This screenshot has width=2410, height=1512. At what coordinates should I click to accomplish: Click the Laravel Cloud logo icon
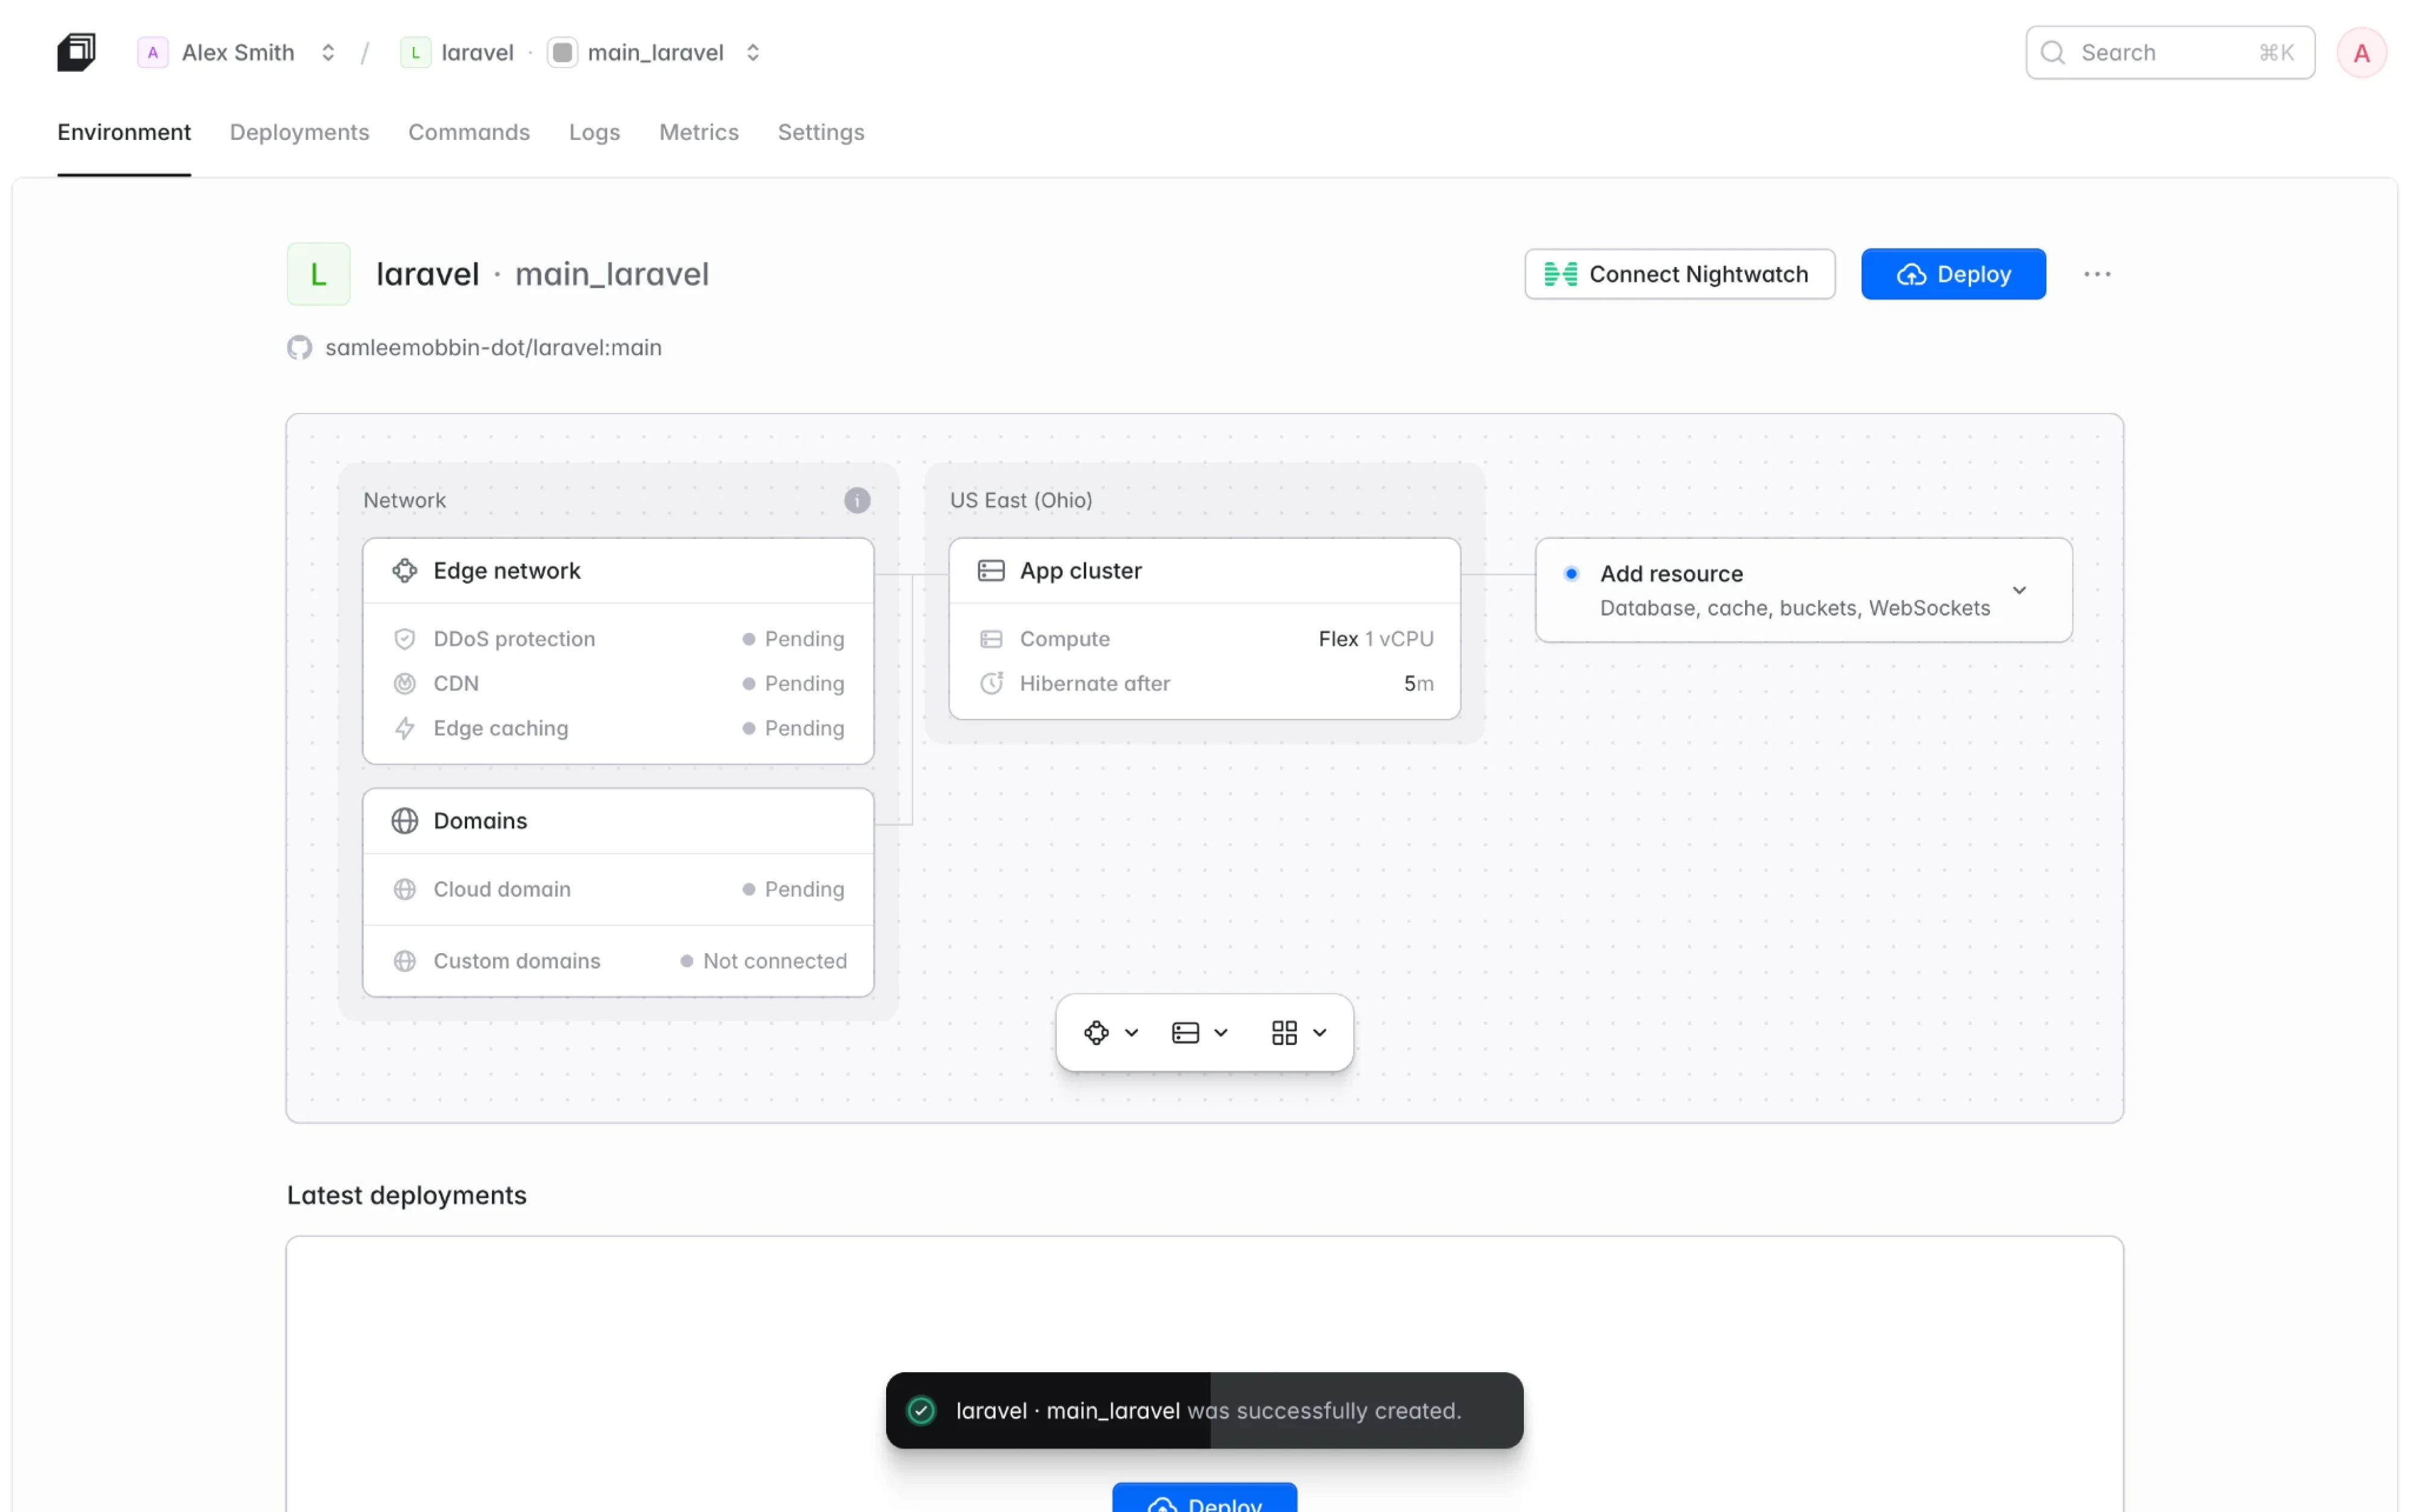coord(76,52)
